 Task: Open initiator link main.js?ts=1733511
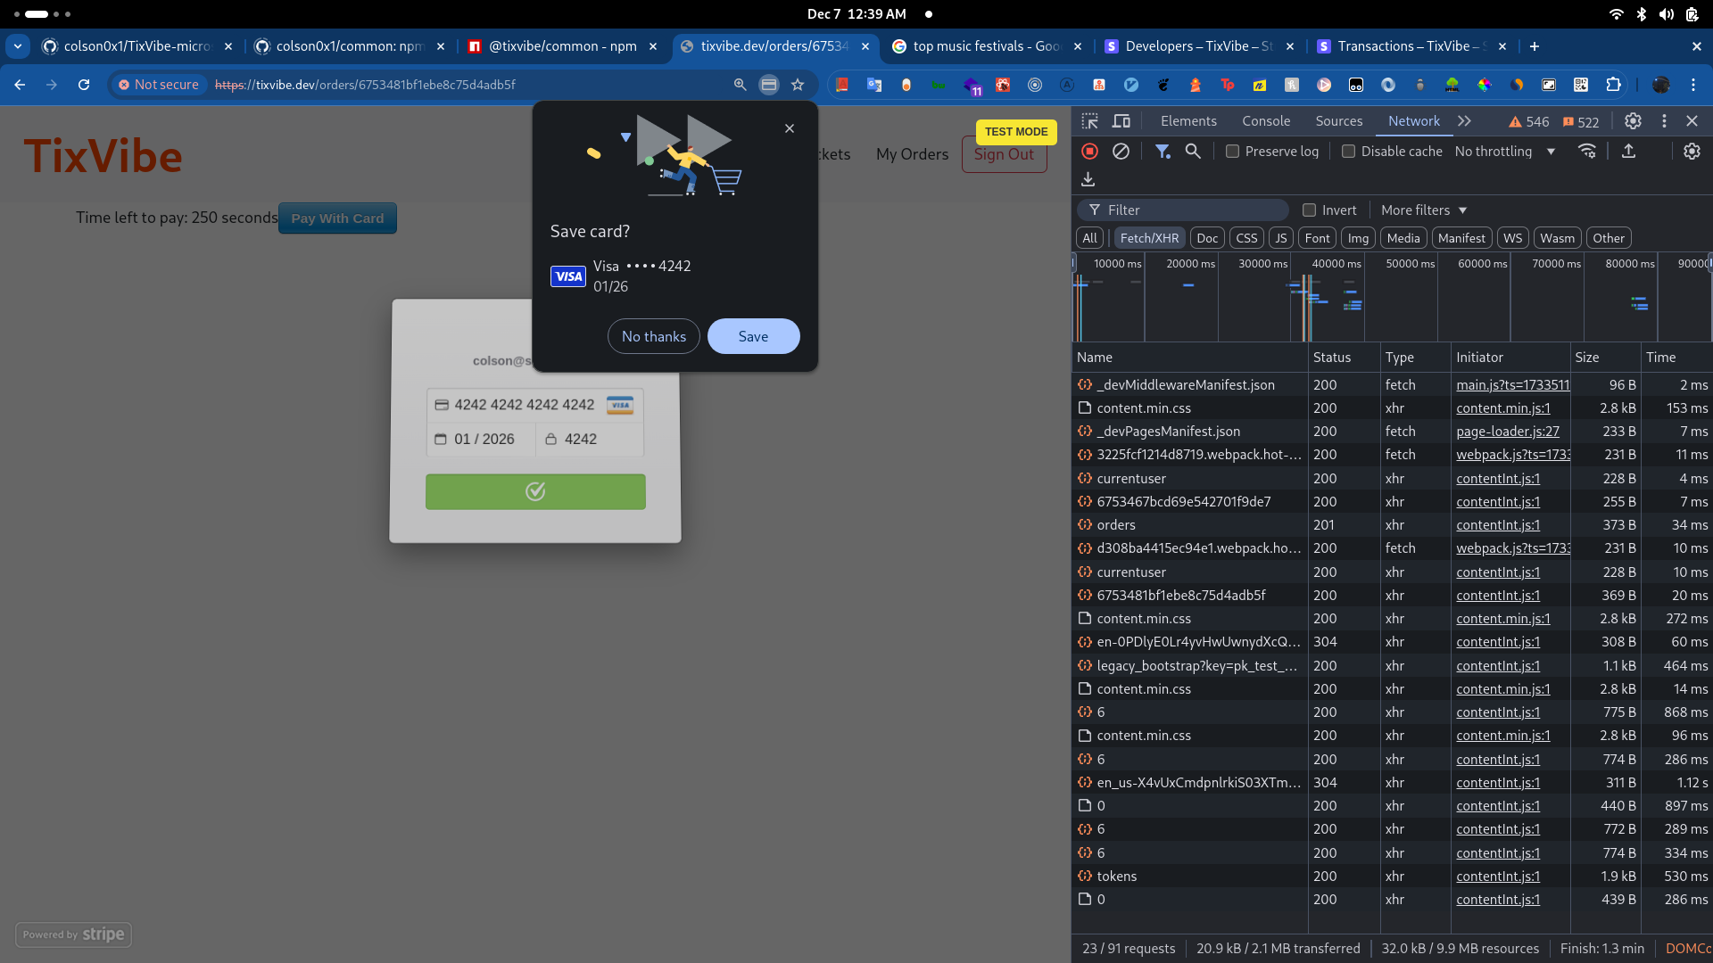1512,384
